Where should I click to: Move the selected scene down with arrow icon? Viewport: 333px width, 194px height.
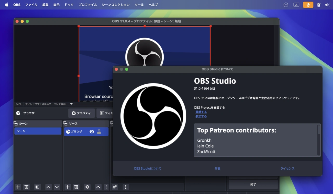tap(57, 187)
